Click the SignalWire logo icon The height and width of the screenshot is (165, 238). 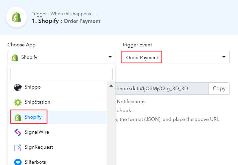coord(18,132)
